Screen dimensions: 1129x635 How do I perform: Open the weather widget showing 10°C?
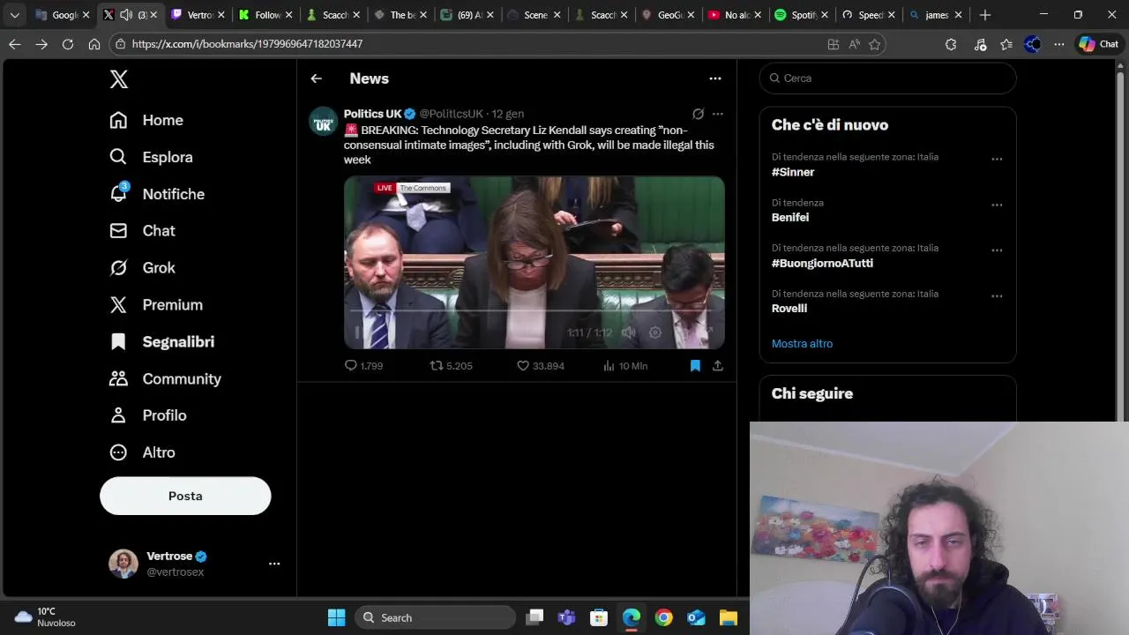pos(46,617)
